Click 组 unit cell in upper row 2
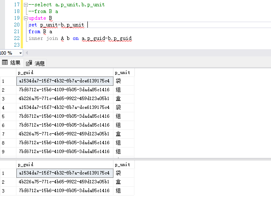Screen dimensions: 271x198 [124, 90]
